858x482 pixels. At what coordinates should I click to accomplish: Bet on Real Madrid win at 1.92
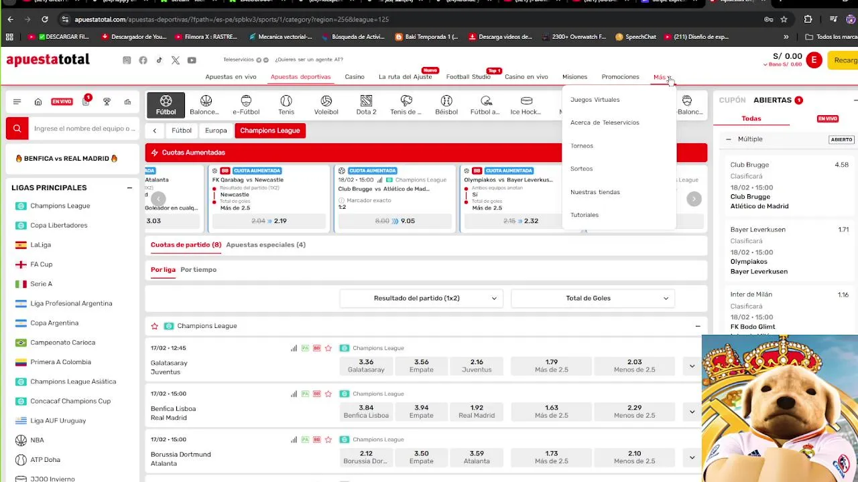[x=477, y=411]
